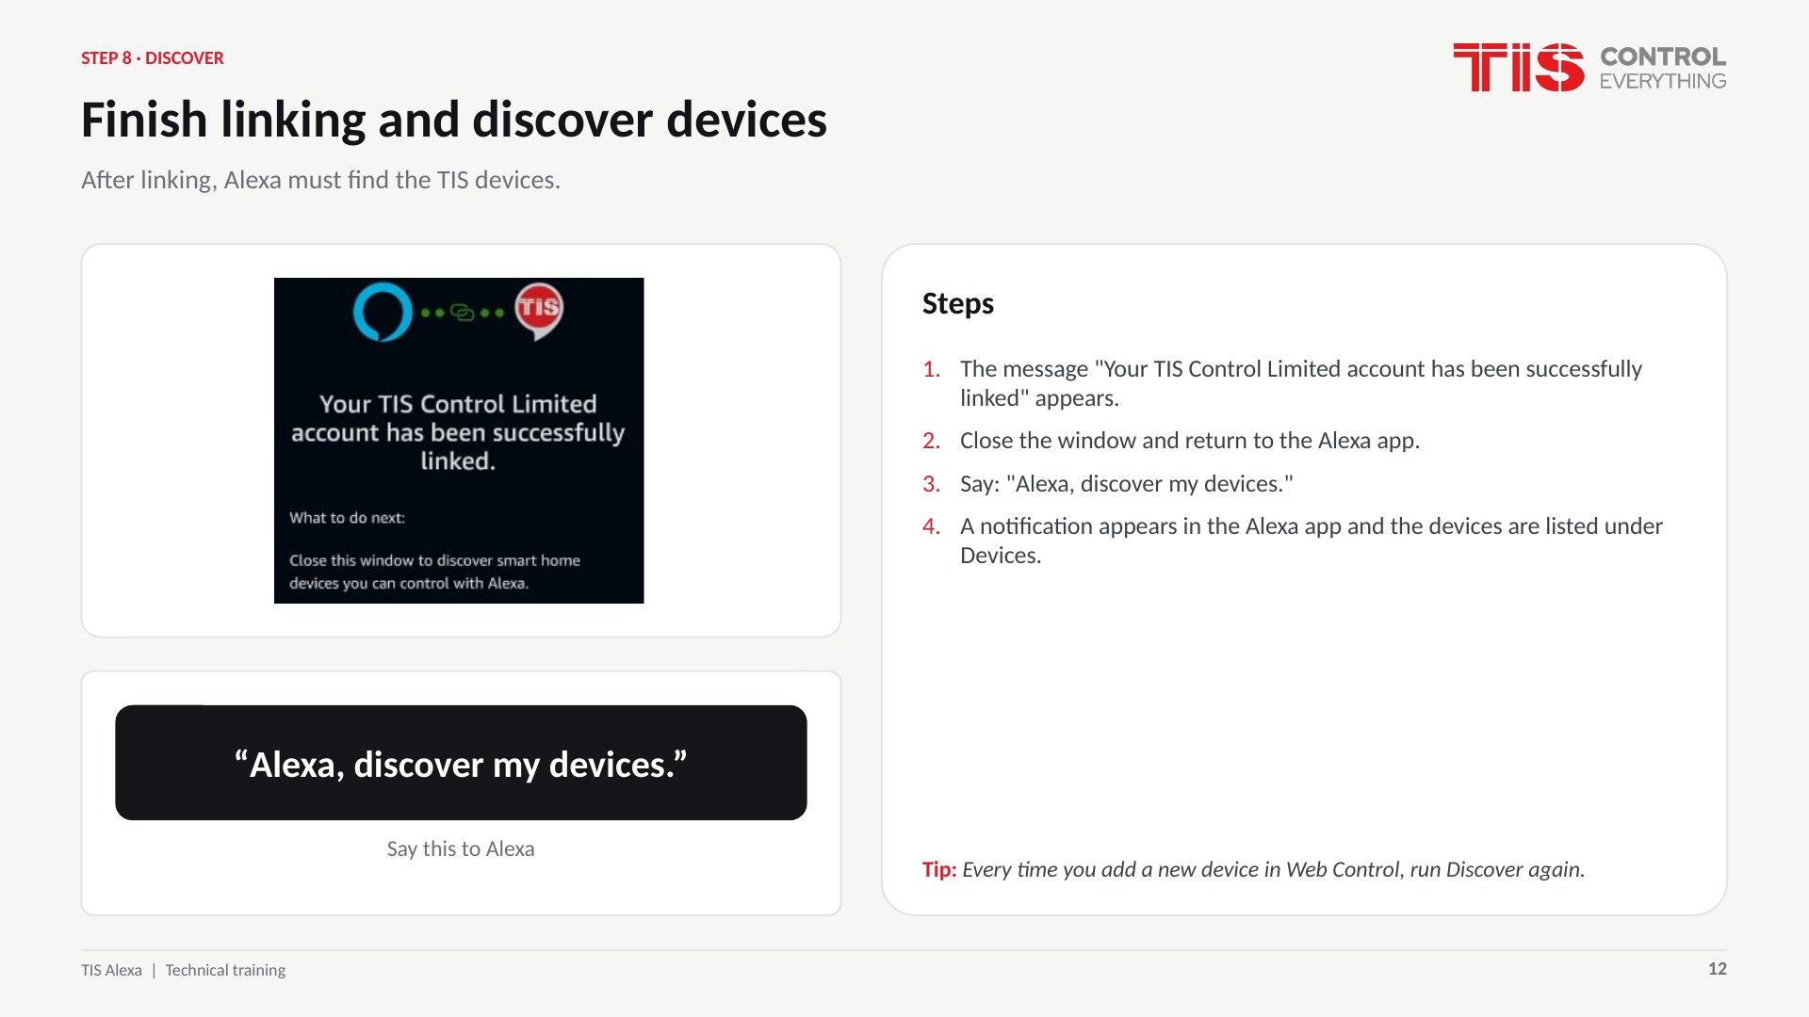Open the account linked screenshot thumbnail
The image size is (1809, 1017).
459,441
